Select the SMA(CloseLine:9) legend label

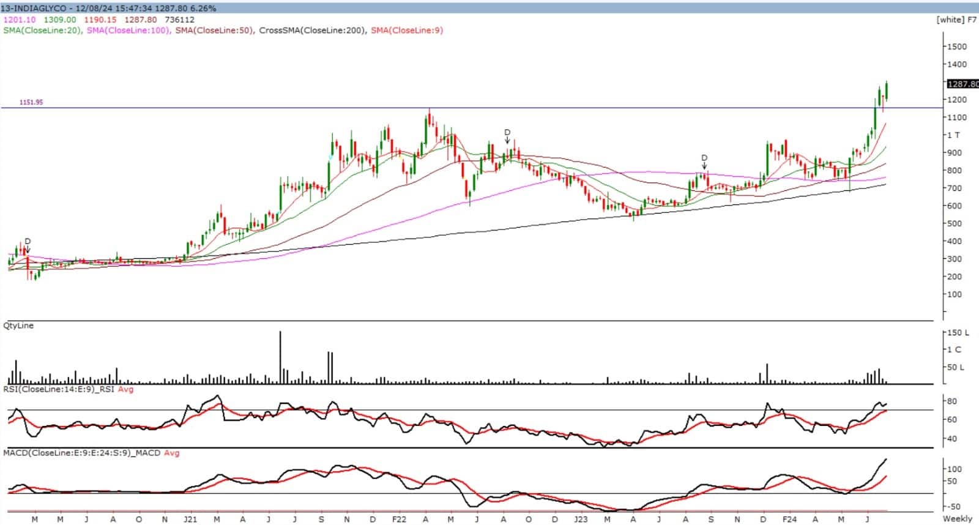pos(407,30)
